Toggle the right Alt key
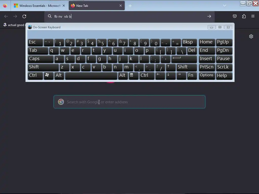The height and width of the screenshot is (194, 259). (x=123, y=76)
